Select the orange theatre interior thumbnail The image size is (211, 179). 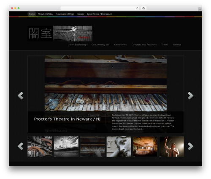tap(145, 146)
